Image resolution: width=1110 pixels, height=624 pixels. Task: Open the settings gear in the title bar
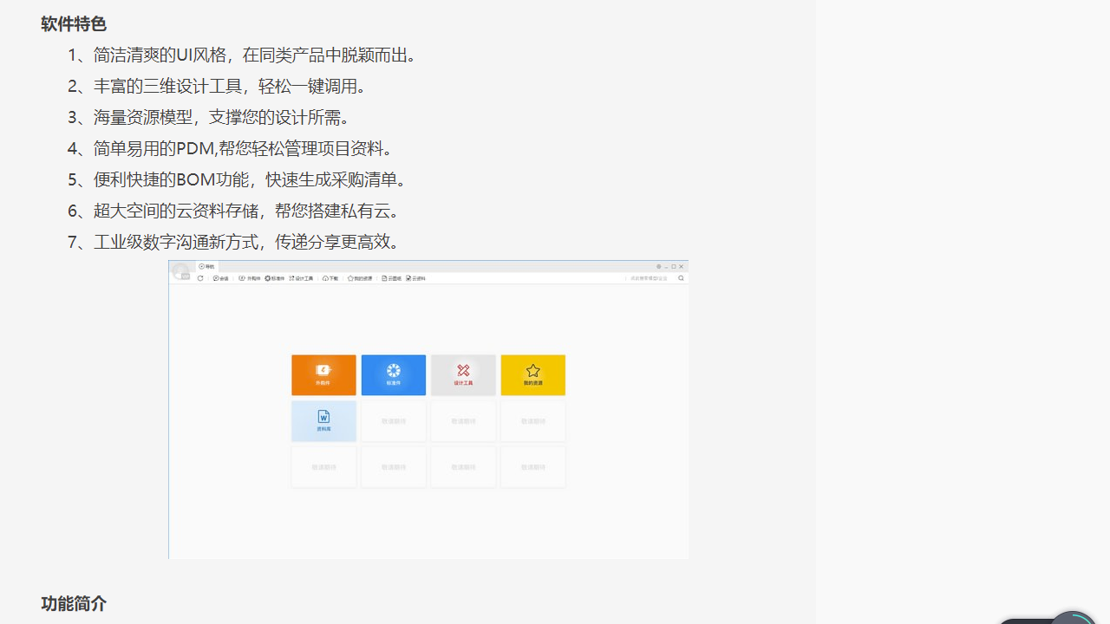658,267
